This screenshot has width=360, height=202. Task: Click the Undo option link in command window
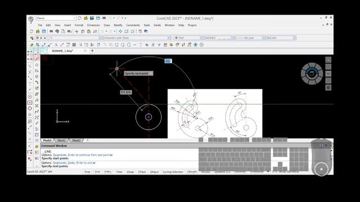tap(71, 163)
